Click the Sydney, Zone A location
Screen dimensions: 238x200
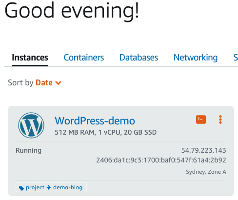206,172
